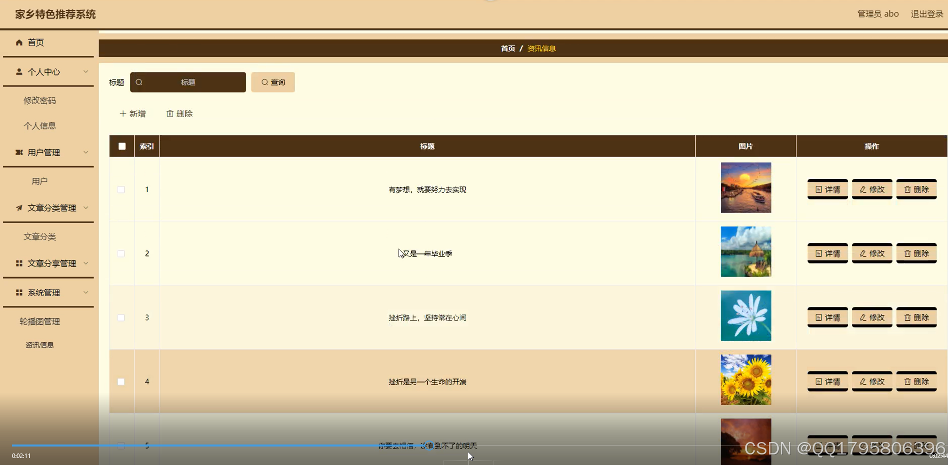This screenshot has height=465, width=948.
Task: Click the home icon beside 首页
Action: coord(19,42)
